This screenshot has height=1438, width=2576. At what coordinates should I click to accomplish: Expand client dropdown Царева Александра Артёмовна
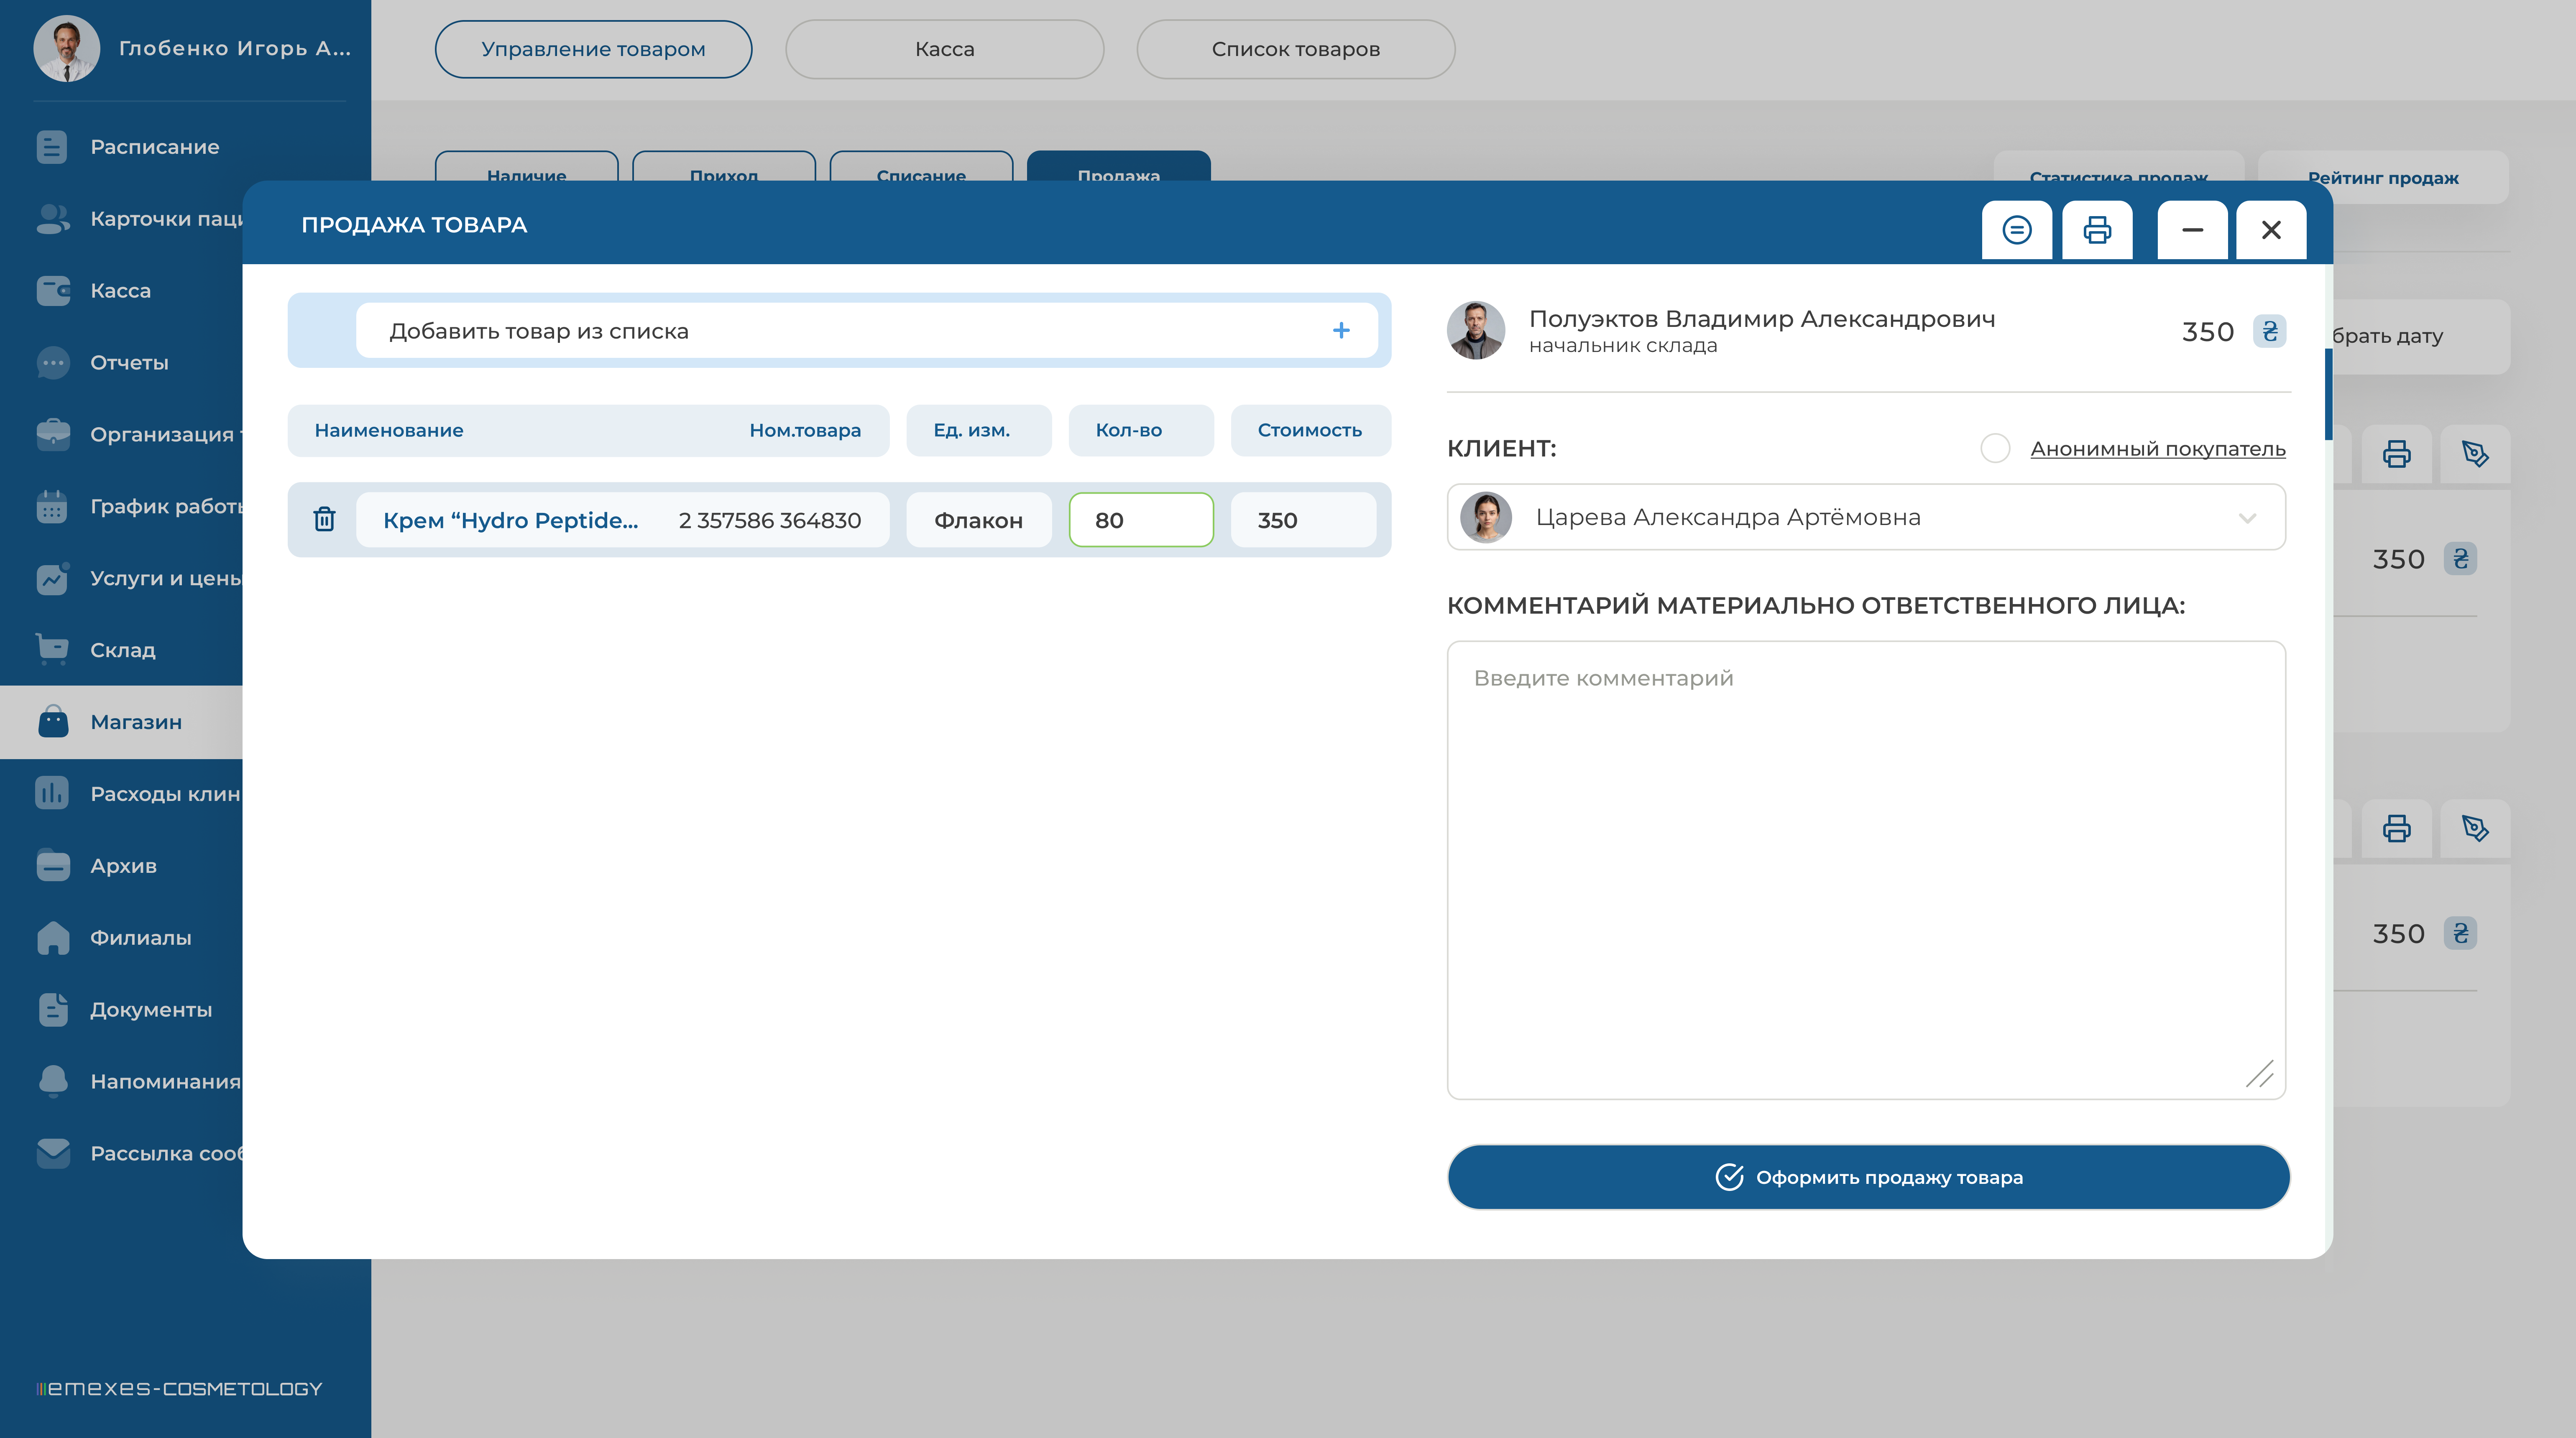2247,518
